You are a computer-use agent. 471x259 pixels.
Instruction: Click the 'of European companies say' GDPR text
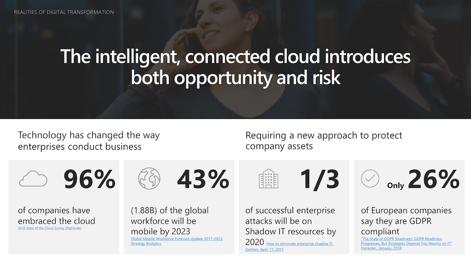[406, 220]
